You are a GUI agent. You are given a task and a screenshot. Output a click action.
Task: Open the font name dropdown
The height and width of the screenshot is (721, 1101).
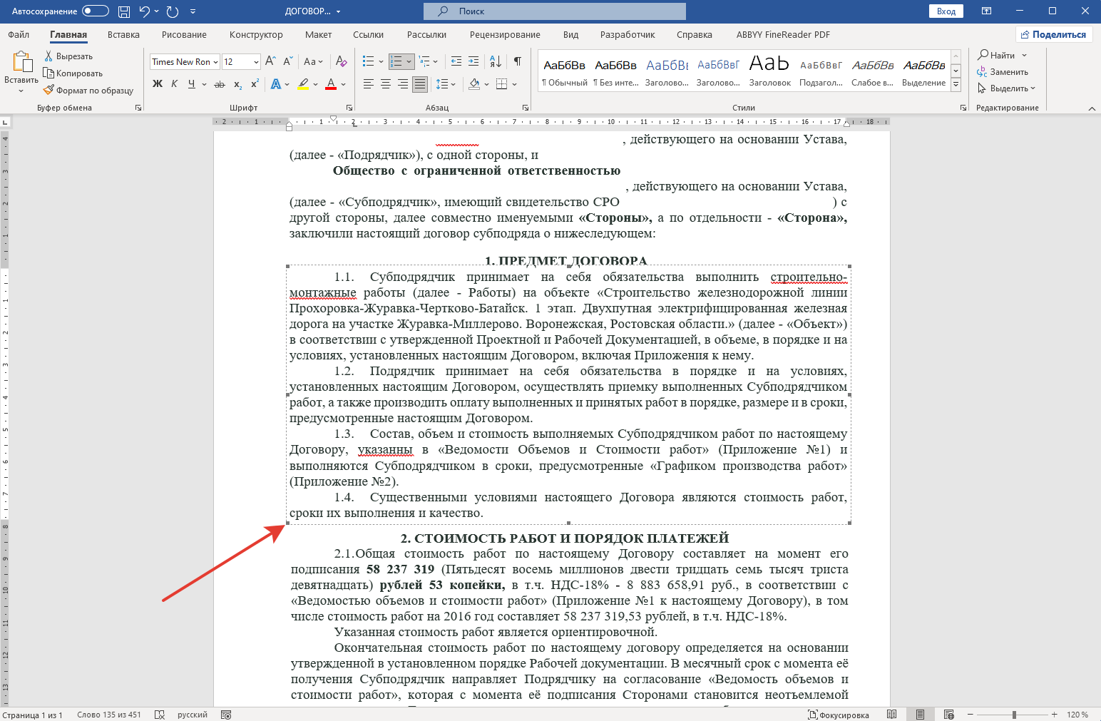point(215,62)
